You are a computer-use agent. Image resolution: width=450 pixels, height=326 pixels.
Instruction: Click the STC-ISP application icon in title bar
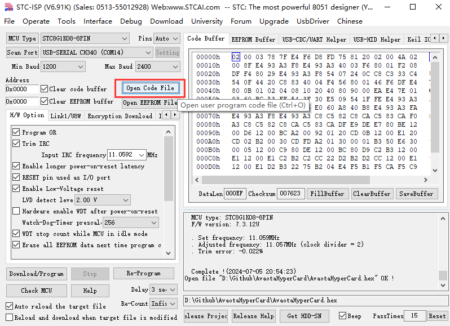coord(7,8)
